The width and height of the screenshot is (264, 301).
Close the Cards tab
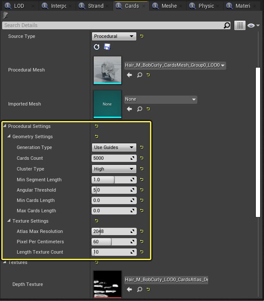tap(144, 6)
